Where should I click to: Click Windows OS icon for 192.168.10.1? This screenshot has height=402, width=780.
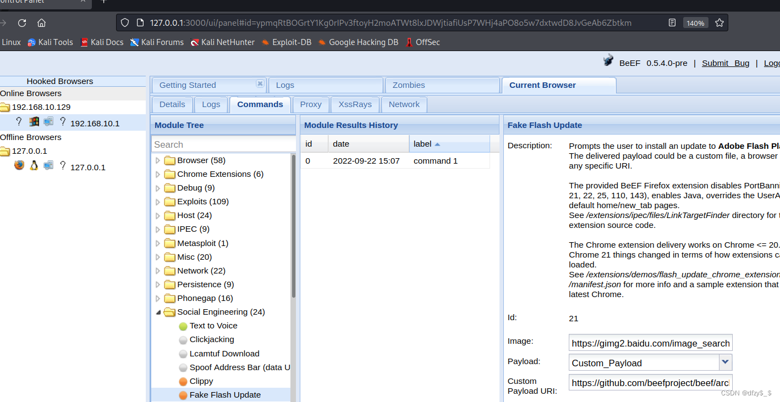pos(34,121)
